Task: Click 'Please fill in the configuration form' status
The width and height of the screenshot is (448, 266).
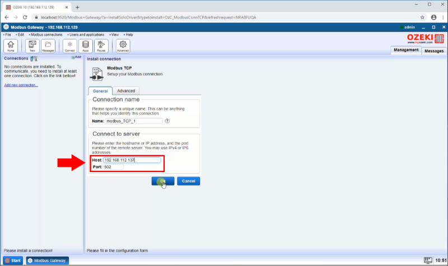Action: [x=117, y=250]
